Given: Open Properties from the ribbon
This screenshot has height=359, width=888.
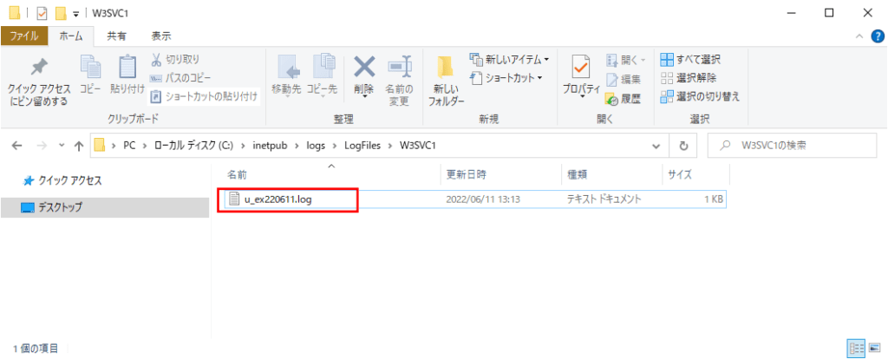Looking at the screenshot, I should coord(582,76).
